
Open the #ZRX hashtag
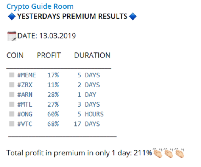25,85
